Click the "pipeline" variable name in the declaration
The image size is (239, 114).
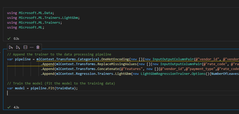coord(23,59)
